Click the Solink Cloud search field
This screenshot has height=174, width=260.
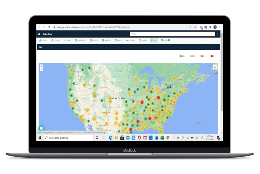173,34
